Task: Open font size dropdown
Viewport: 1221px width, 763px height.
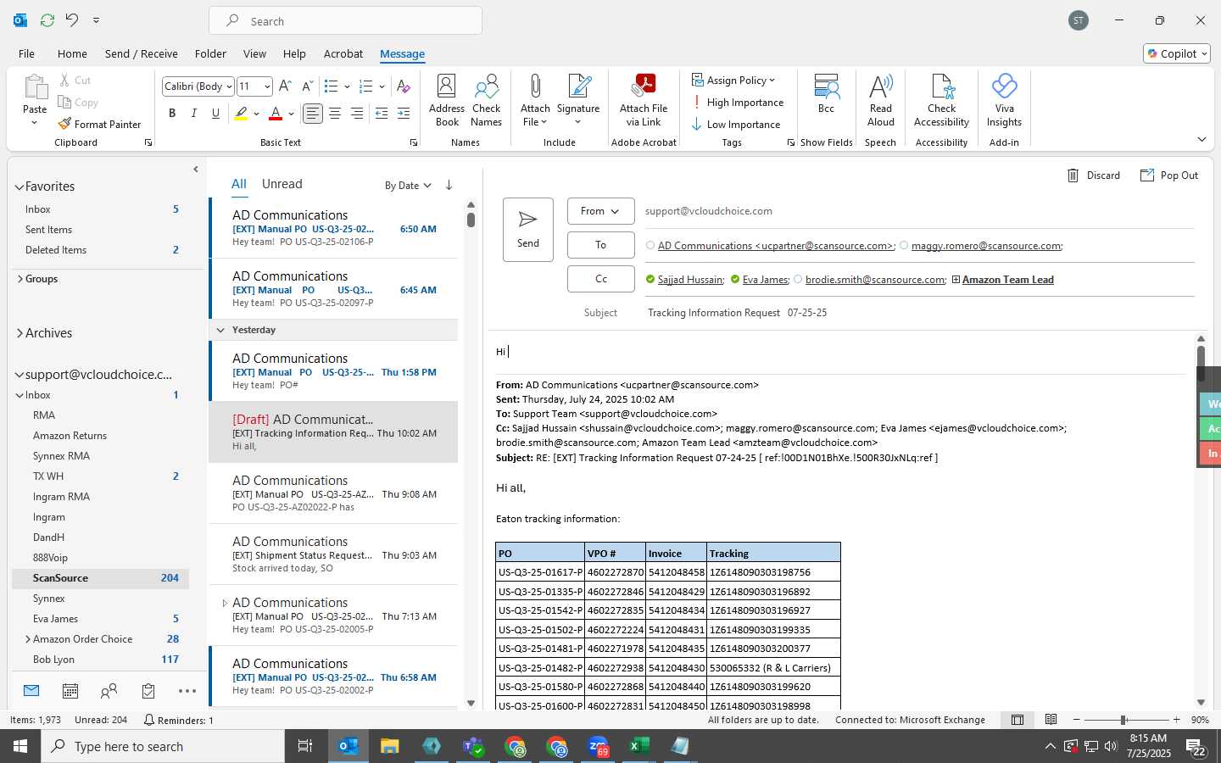Action: (x=267, y=86)
